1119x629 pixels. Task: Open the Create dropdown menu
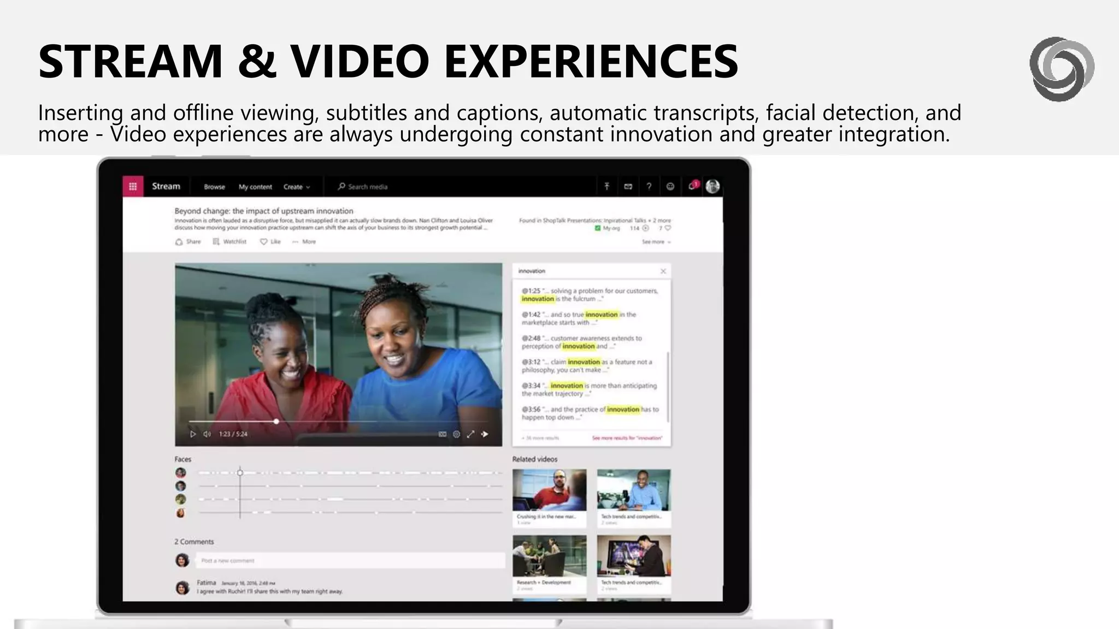click(297, 187)
